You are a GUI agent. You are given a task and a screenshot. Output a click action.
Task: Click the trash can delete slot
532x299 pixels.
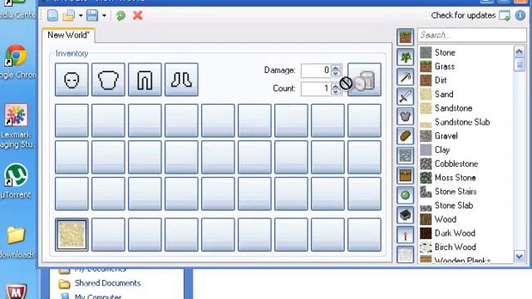click(364, 80)
